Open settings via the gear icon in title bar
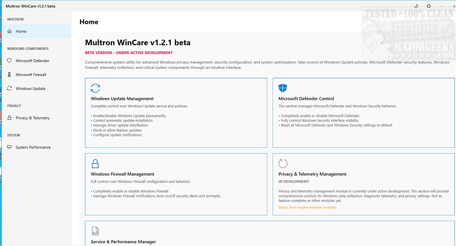The image size is (456, 246). 429,6
